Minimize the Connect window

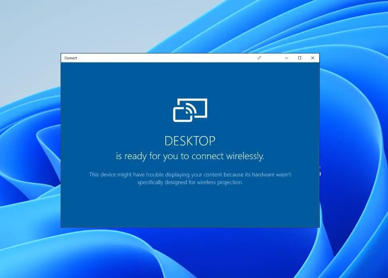coord(287,58)
